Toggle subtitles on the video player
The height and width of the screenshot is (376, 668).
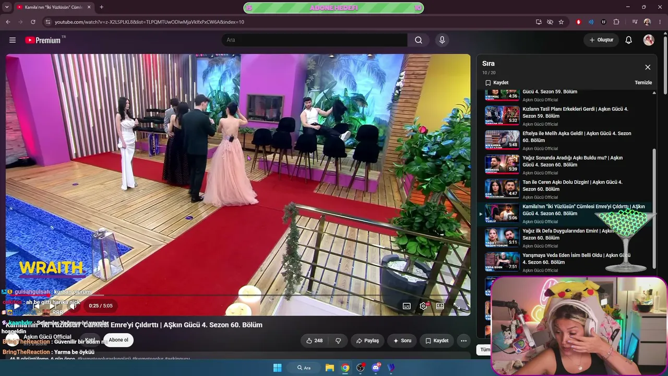[x=407, y=306]
